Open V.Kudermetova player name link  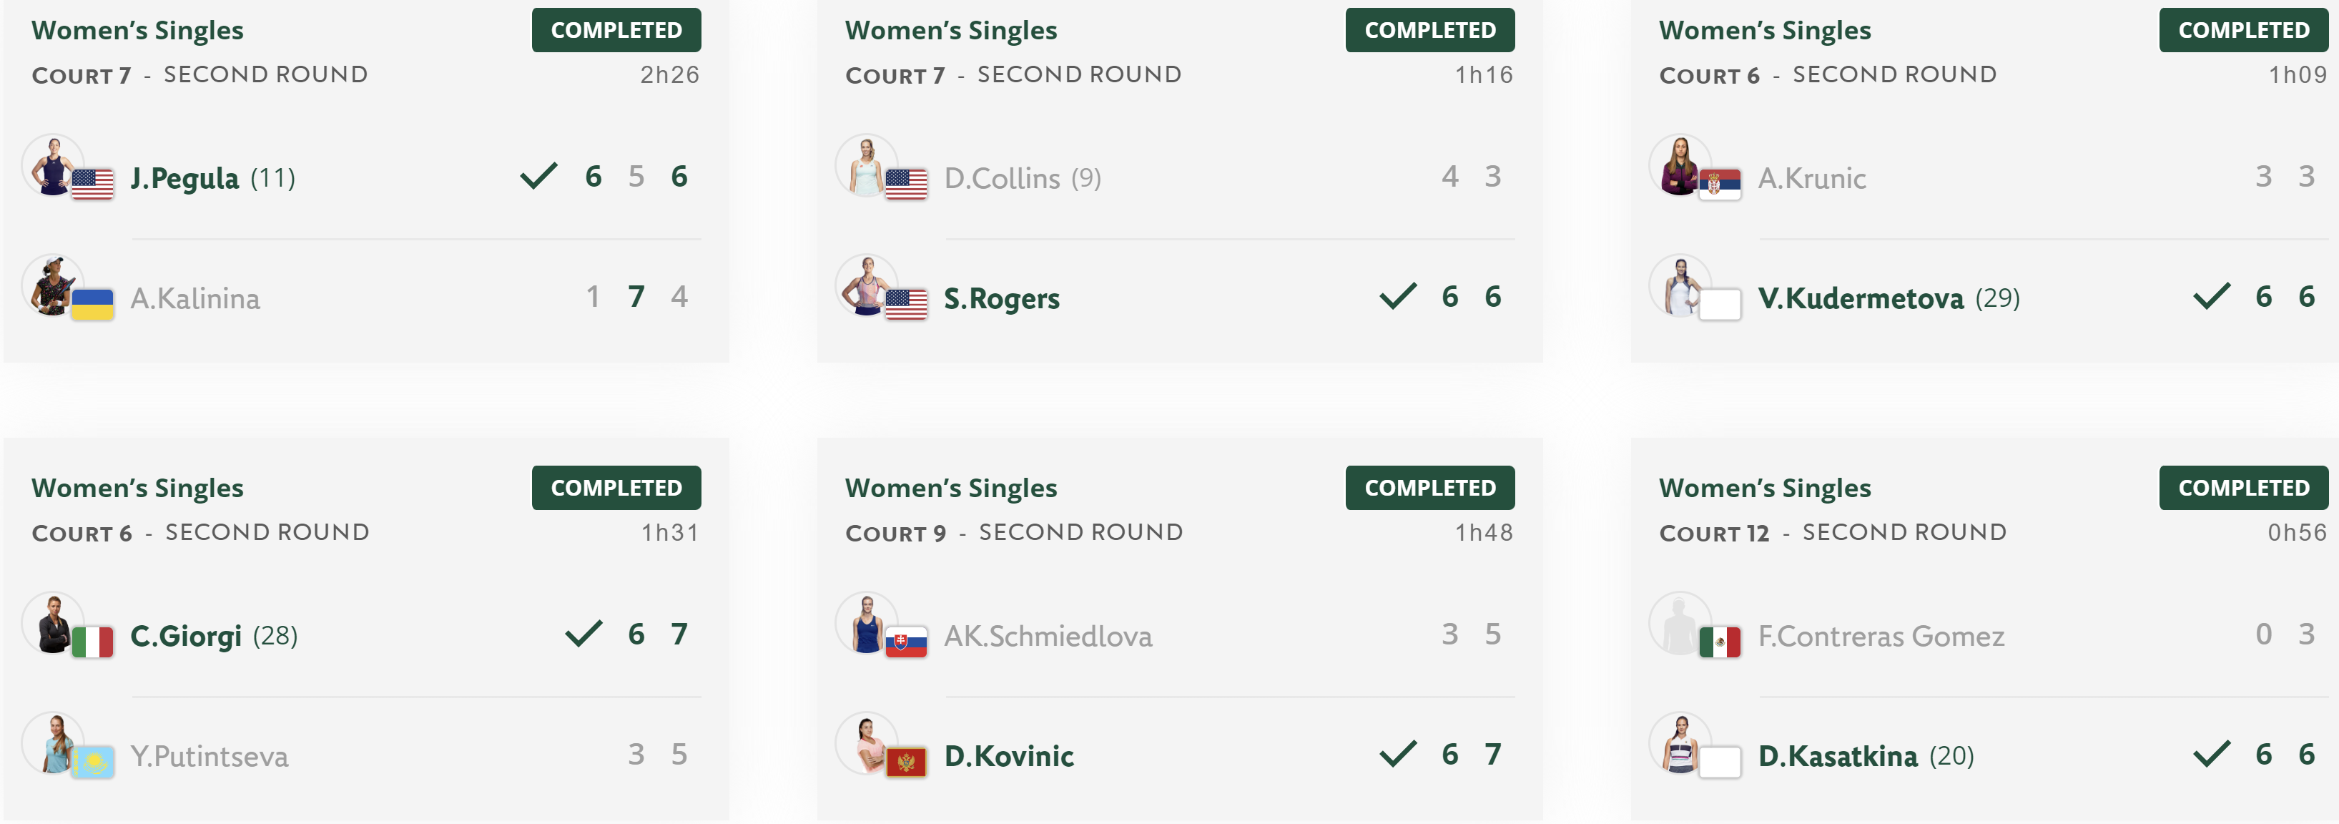(1861, 298)
